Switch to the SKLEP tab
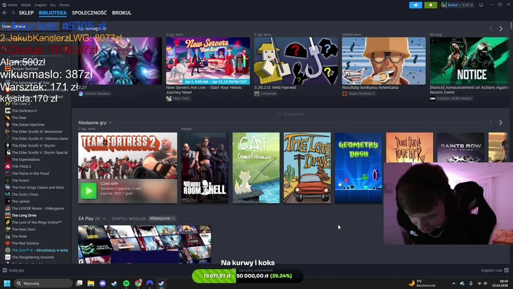 (x=26, y=13)
